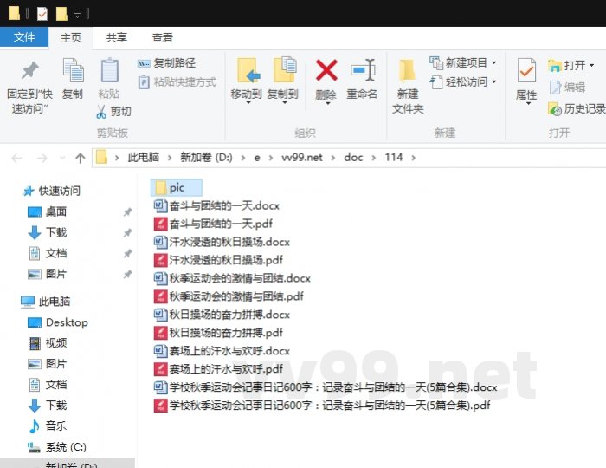Pin folder to Quick access
Viewport: 606px width, 468px height.
coord(29,88)
